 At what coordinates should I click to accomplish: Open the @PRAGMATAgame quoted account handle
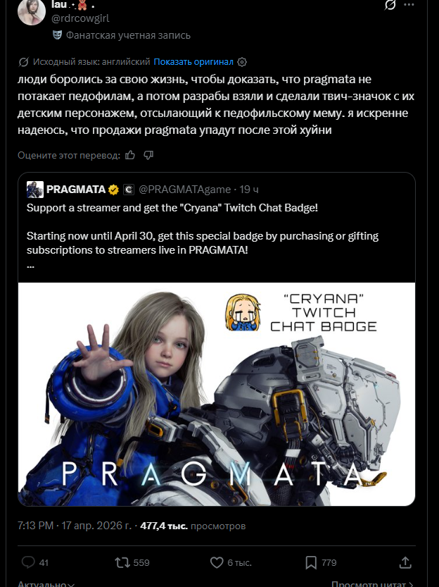[x=184, y=190]
